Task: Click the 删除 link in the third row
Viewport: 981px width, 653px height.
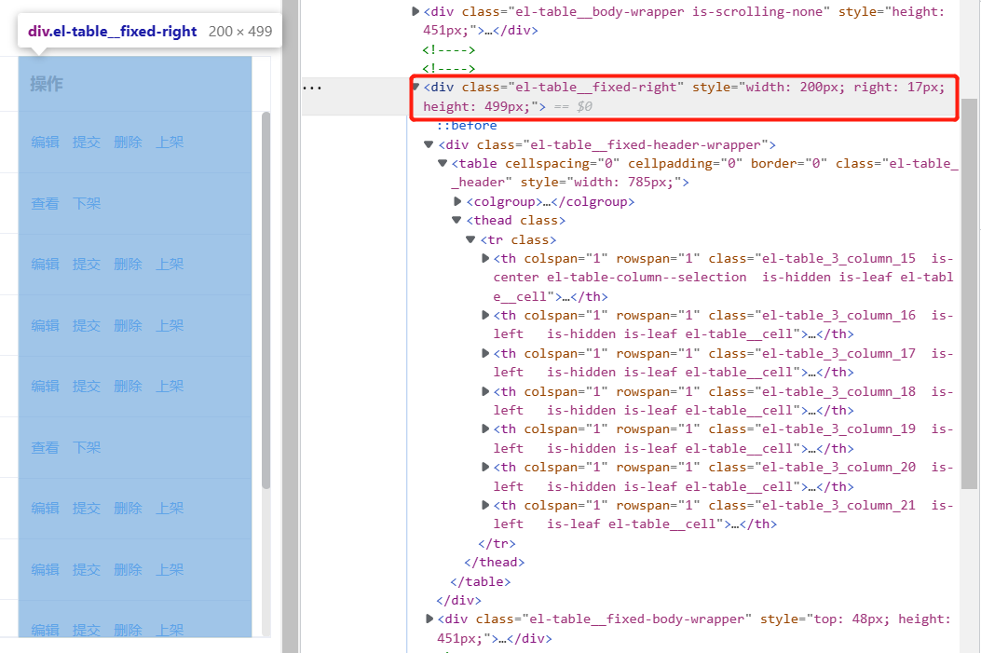Action: (128, 264)
